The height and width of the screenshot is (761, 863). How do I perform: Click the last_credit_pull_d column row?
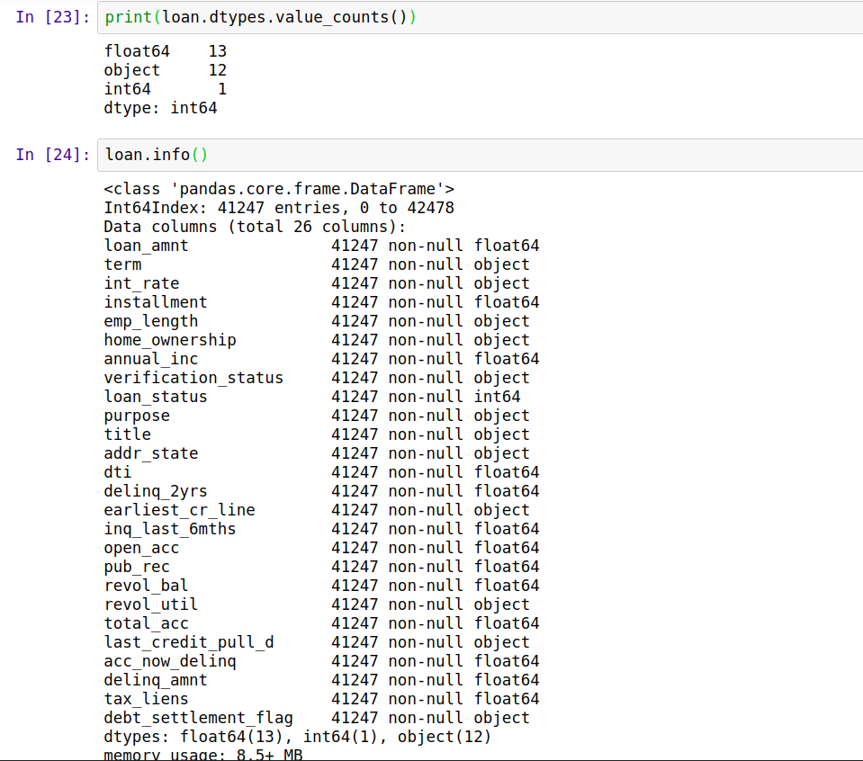(317, 642)
